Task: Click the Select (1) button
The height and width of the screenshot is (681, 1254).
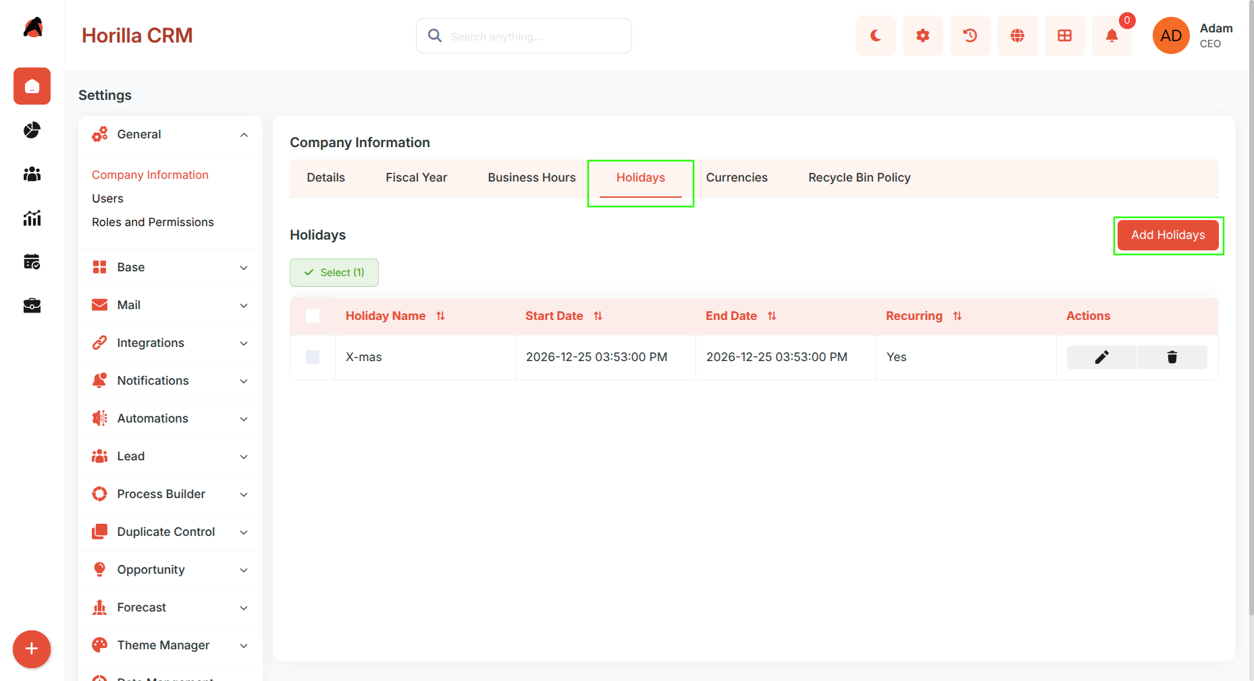Action: point(334,273)
